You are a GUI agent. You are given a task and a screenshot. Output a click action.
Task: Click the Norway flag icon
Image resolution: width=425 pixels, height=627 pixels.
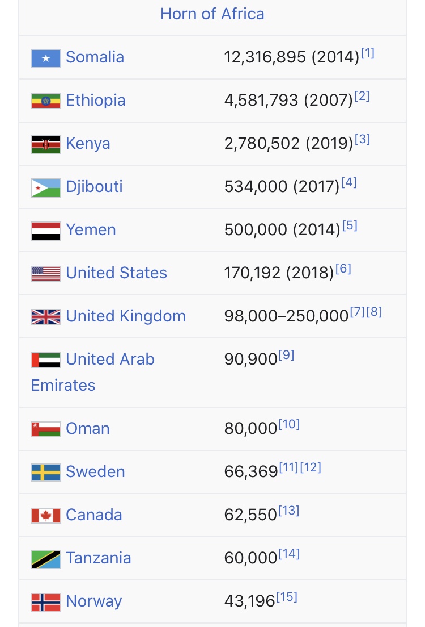[x=46, y=602]
